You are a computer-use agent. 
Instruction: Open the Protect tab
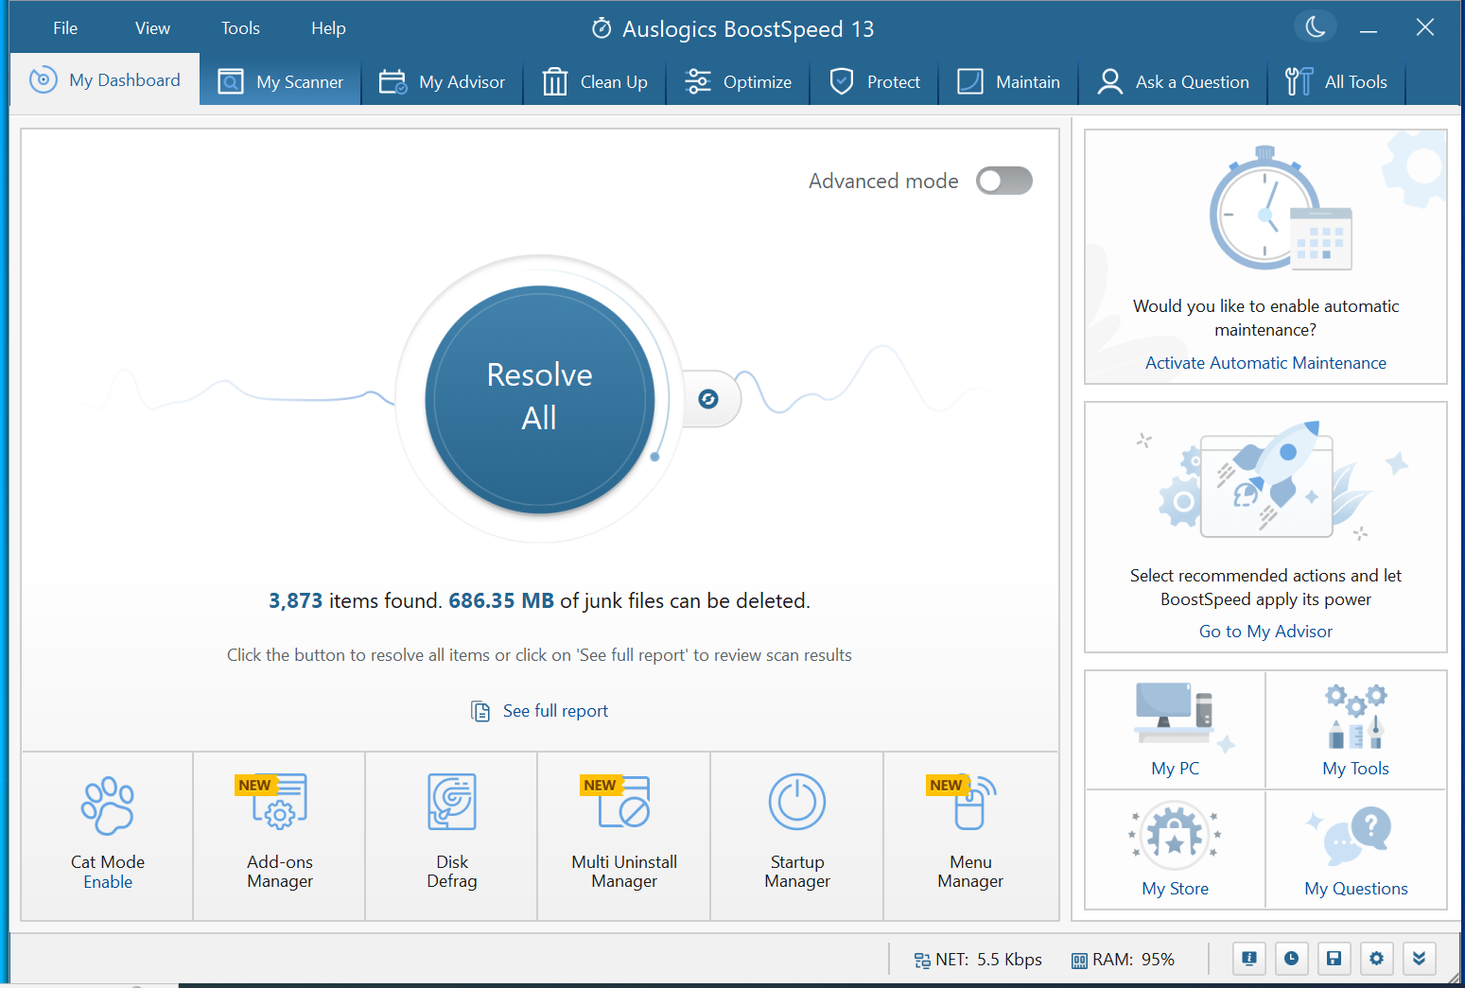[x=875, y=82]
